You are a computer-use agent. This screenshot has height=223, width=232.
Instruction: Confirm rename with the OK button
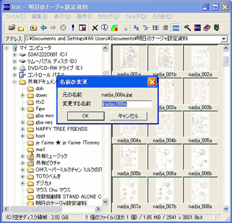point(86,116)
